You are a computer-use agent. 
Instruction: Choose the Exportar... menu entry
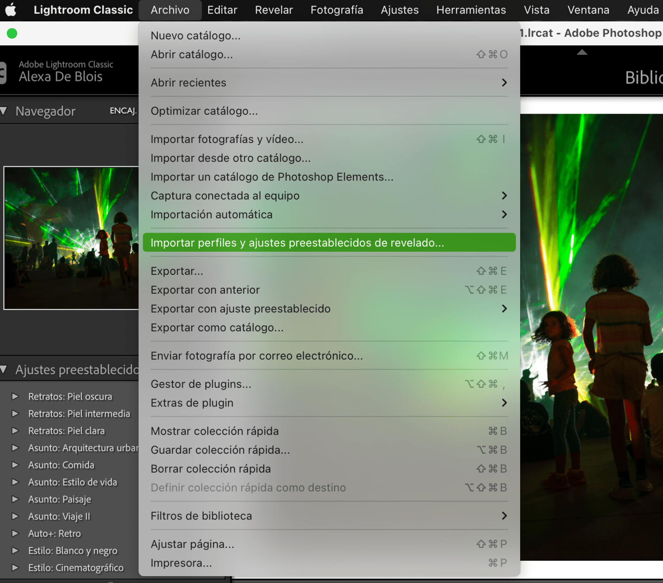click(329, 271)
